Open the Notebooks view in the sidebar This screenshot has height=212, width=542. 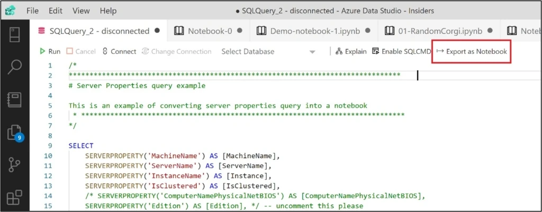14,100
